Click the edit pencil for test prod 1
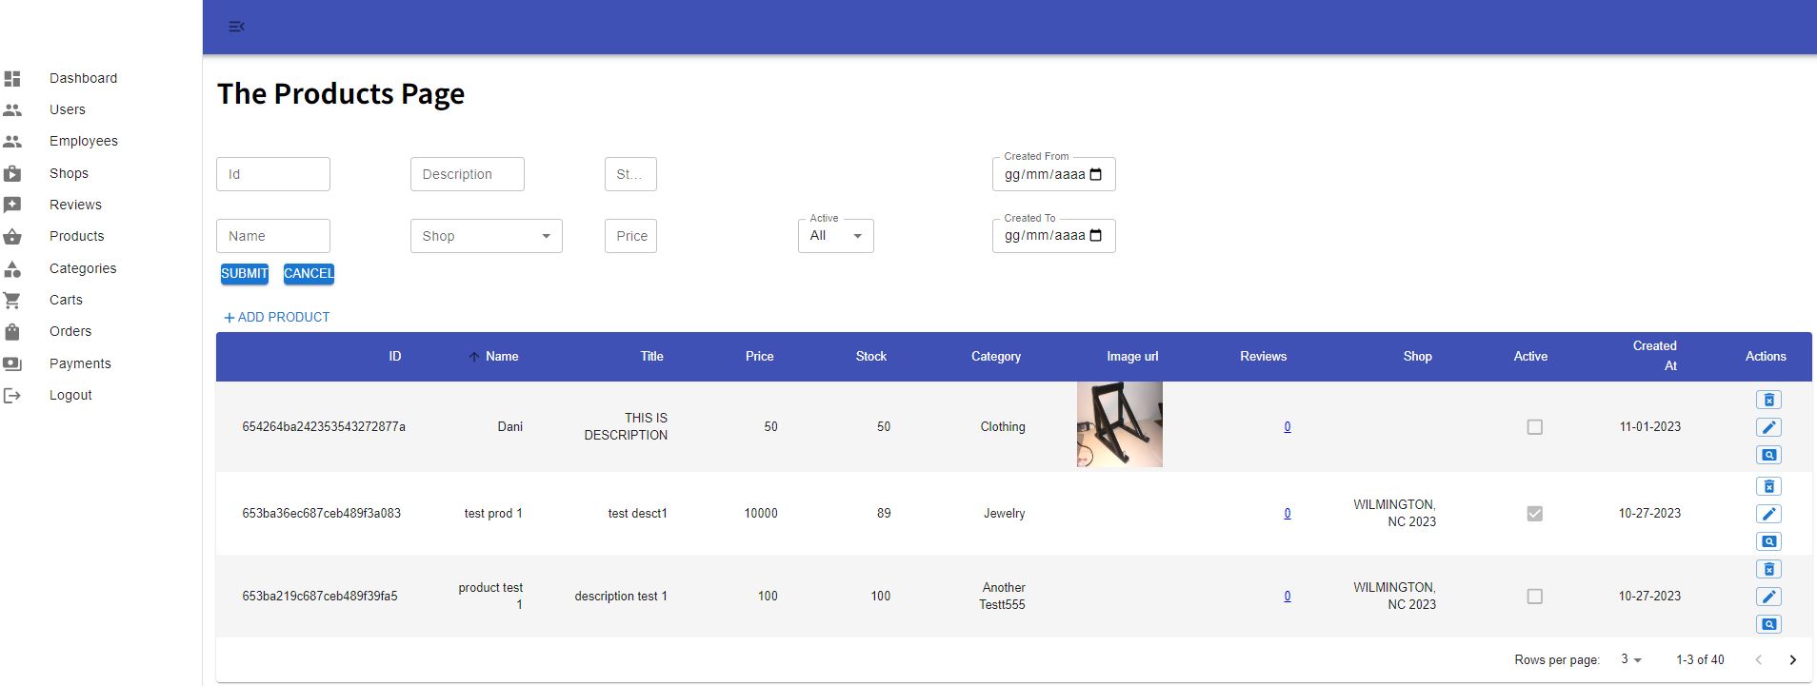This screenshot has width=1817, height=686. pos(1768,514)
